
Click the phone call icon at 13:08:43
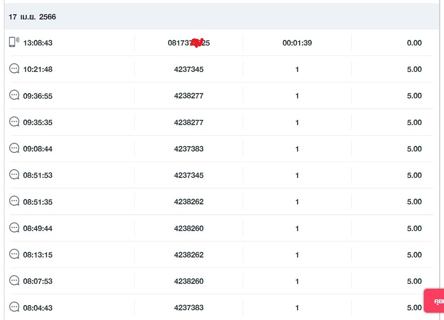[14, 42]
